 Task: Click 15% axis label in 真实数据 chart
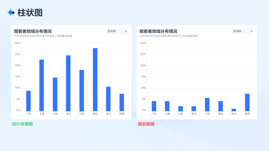[143, 76]
